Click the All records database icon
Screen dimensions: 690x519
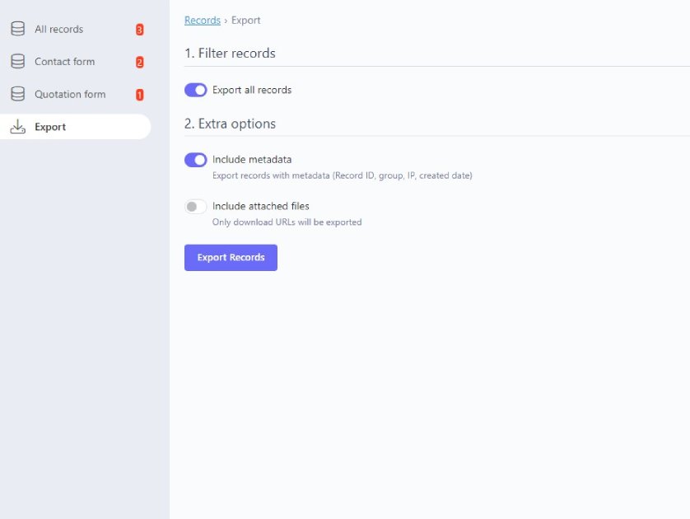pyautogui.click(x=17, y=29)
